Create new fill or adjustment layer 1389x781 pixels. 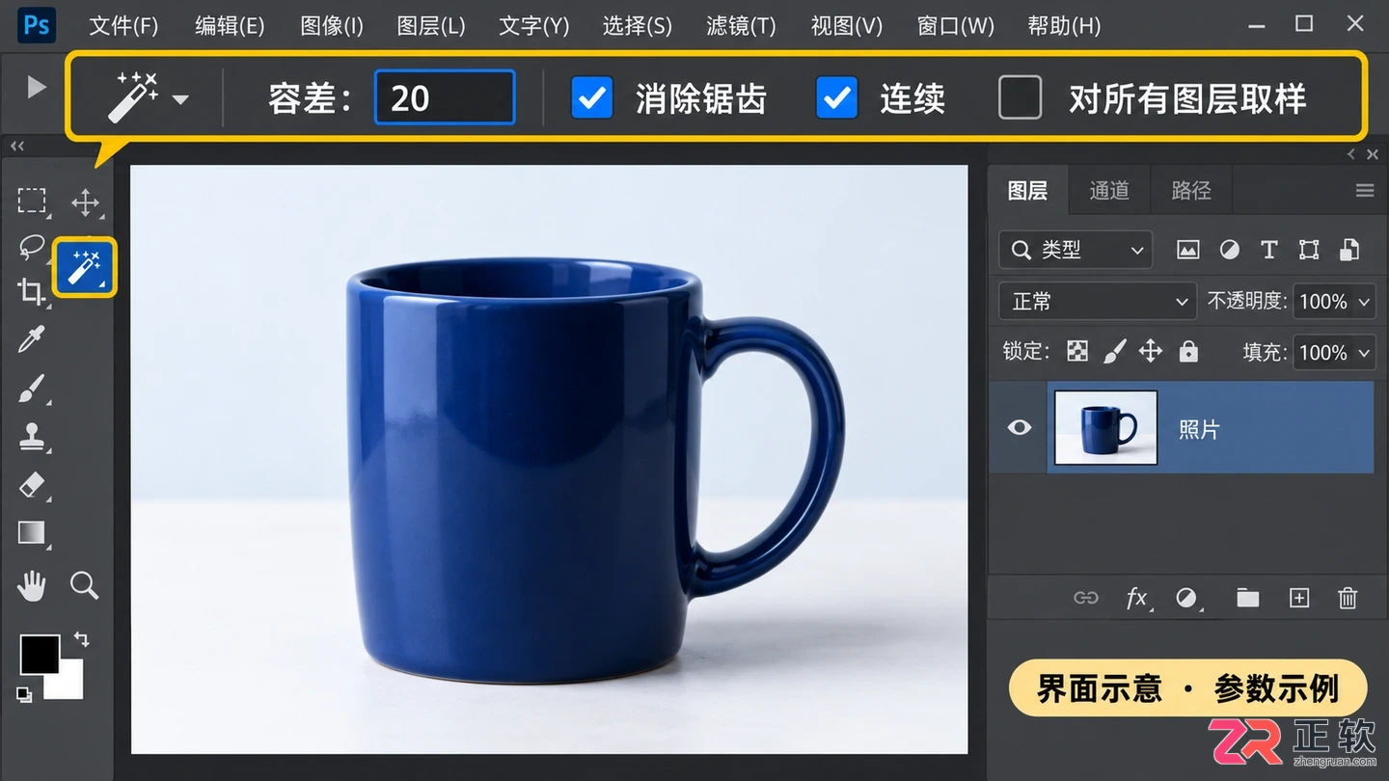pyautogui.click(x=1186, y=598)
